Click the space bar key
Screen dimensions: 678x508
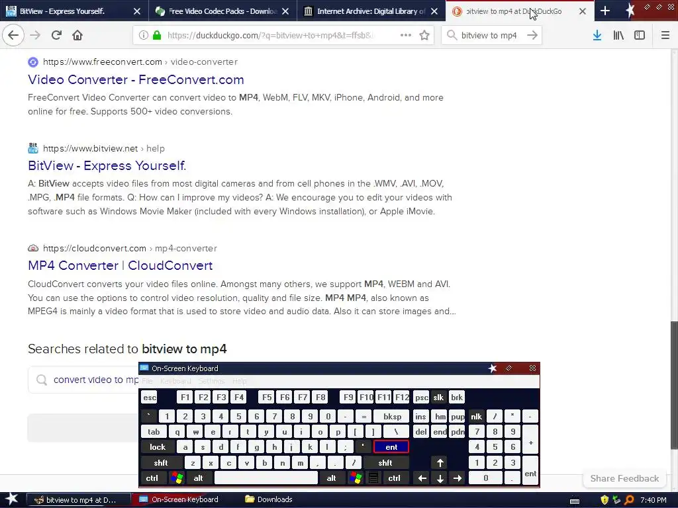[x=266, y=478]
